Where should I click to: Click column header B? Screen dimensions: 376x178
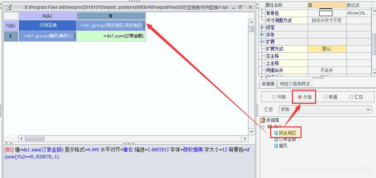click(x=111, y=16)
